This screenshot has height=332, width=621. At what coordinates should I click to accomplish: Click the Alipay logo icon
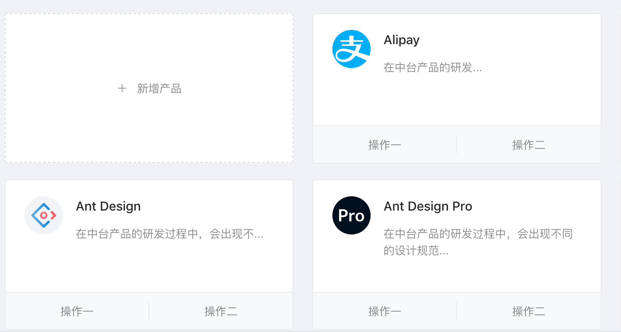click(x=352, y=48)
